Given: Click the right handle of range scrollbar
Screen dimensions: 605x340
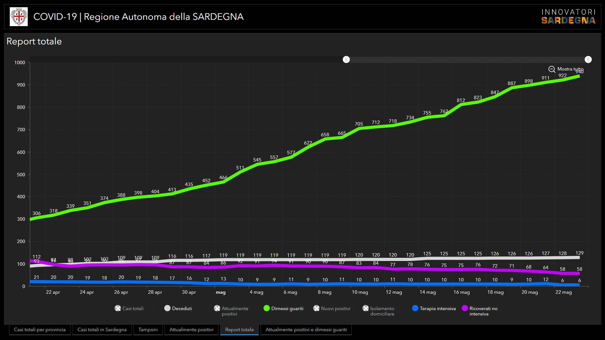Looking at the screenshot, I should click(588, 59).
